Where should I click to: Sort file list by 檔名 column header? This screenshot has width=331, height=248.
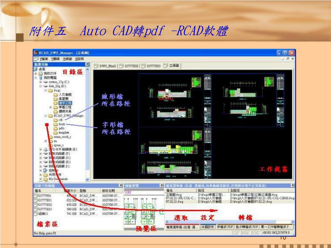coord(45,191)
